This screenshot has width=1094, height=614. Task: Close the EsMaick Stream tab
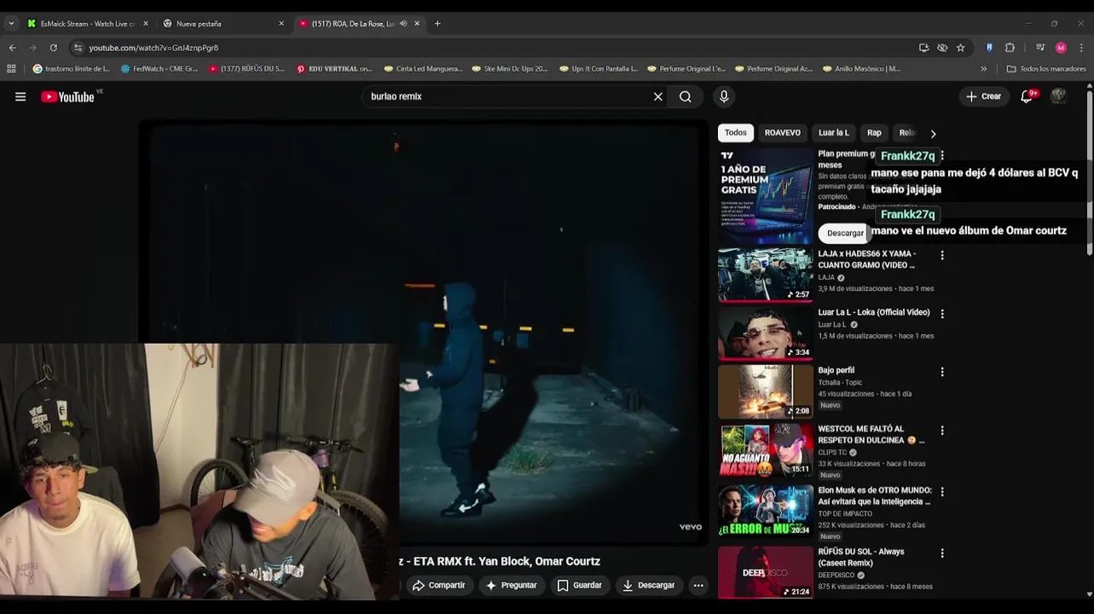(x=146, y=23)
